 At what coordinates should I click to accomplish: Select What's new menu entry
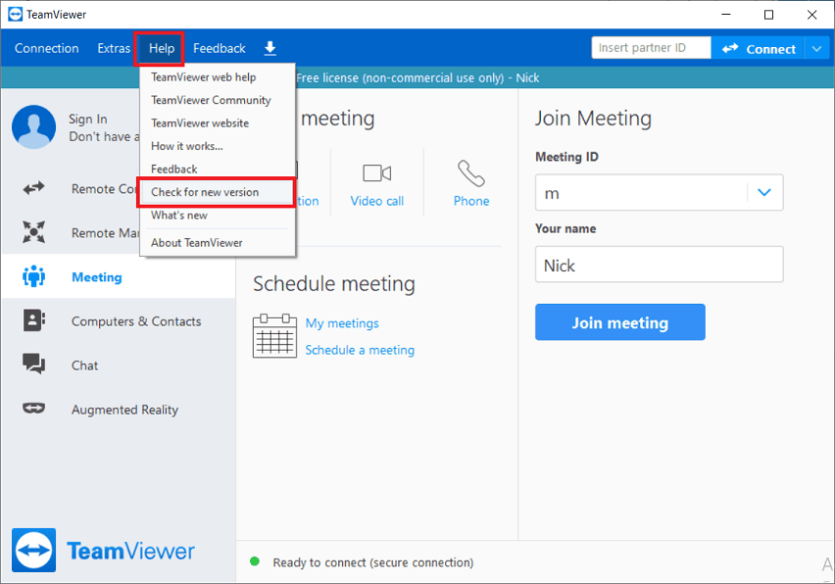tap(217, 215)
